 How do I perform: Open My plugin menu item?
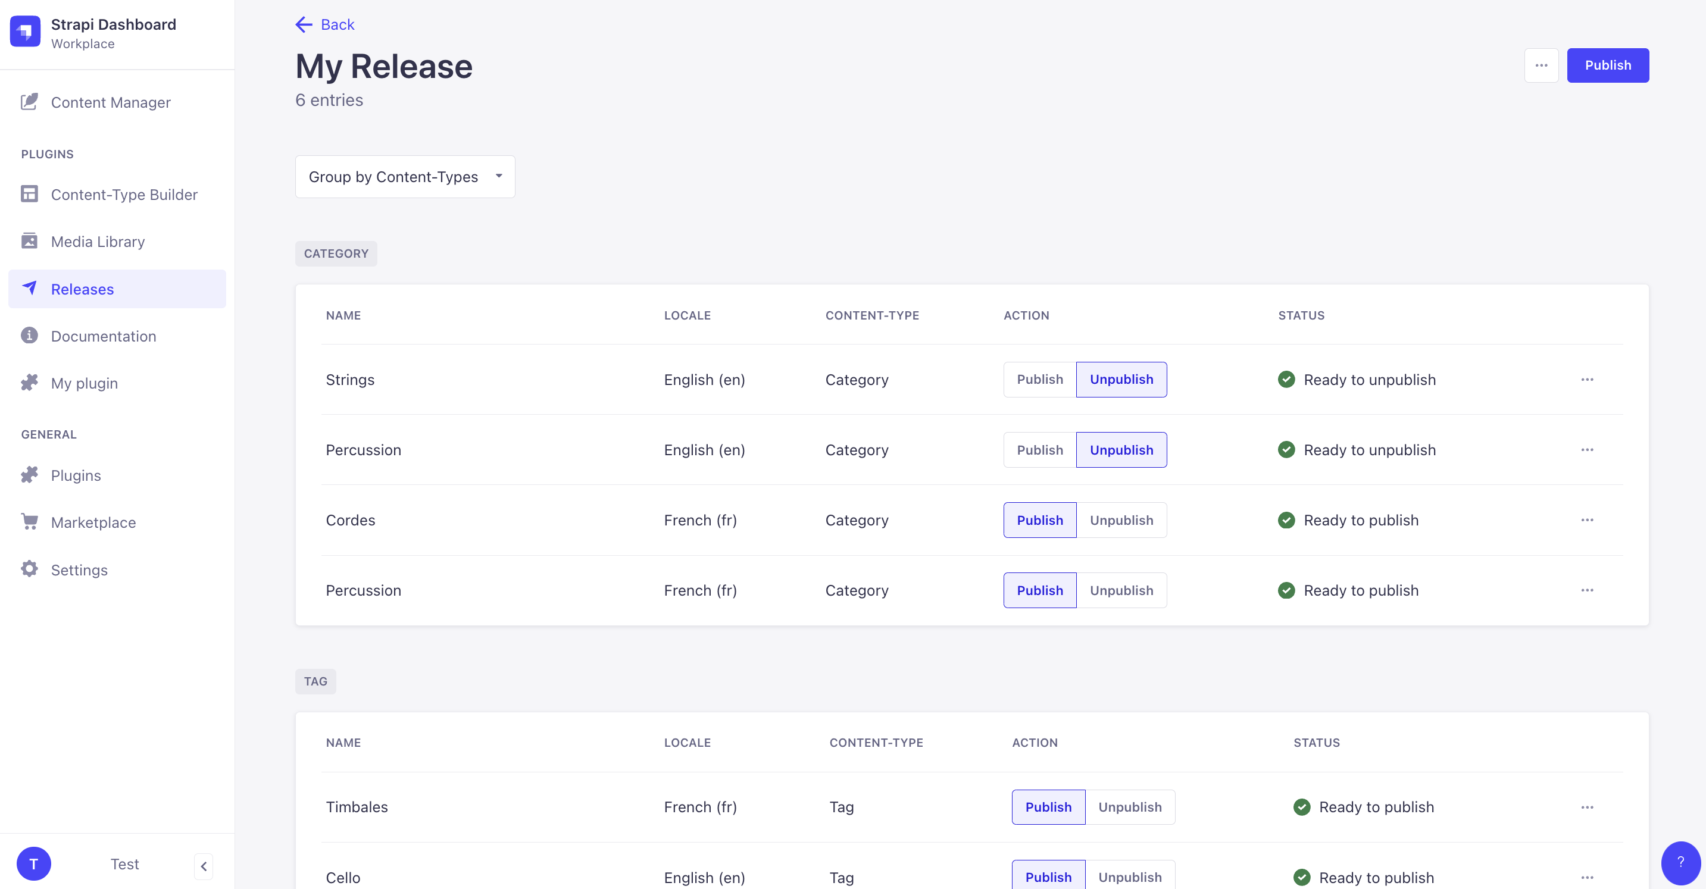coord(84,383)
